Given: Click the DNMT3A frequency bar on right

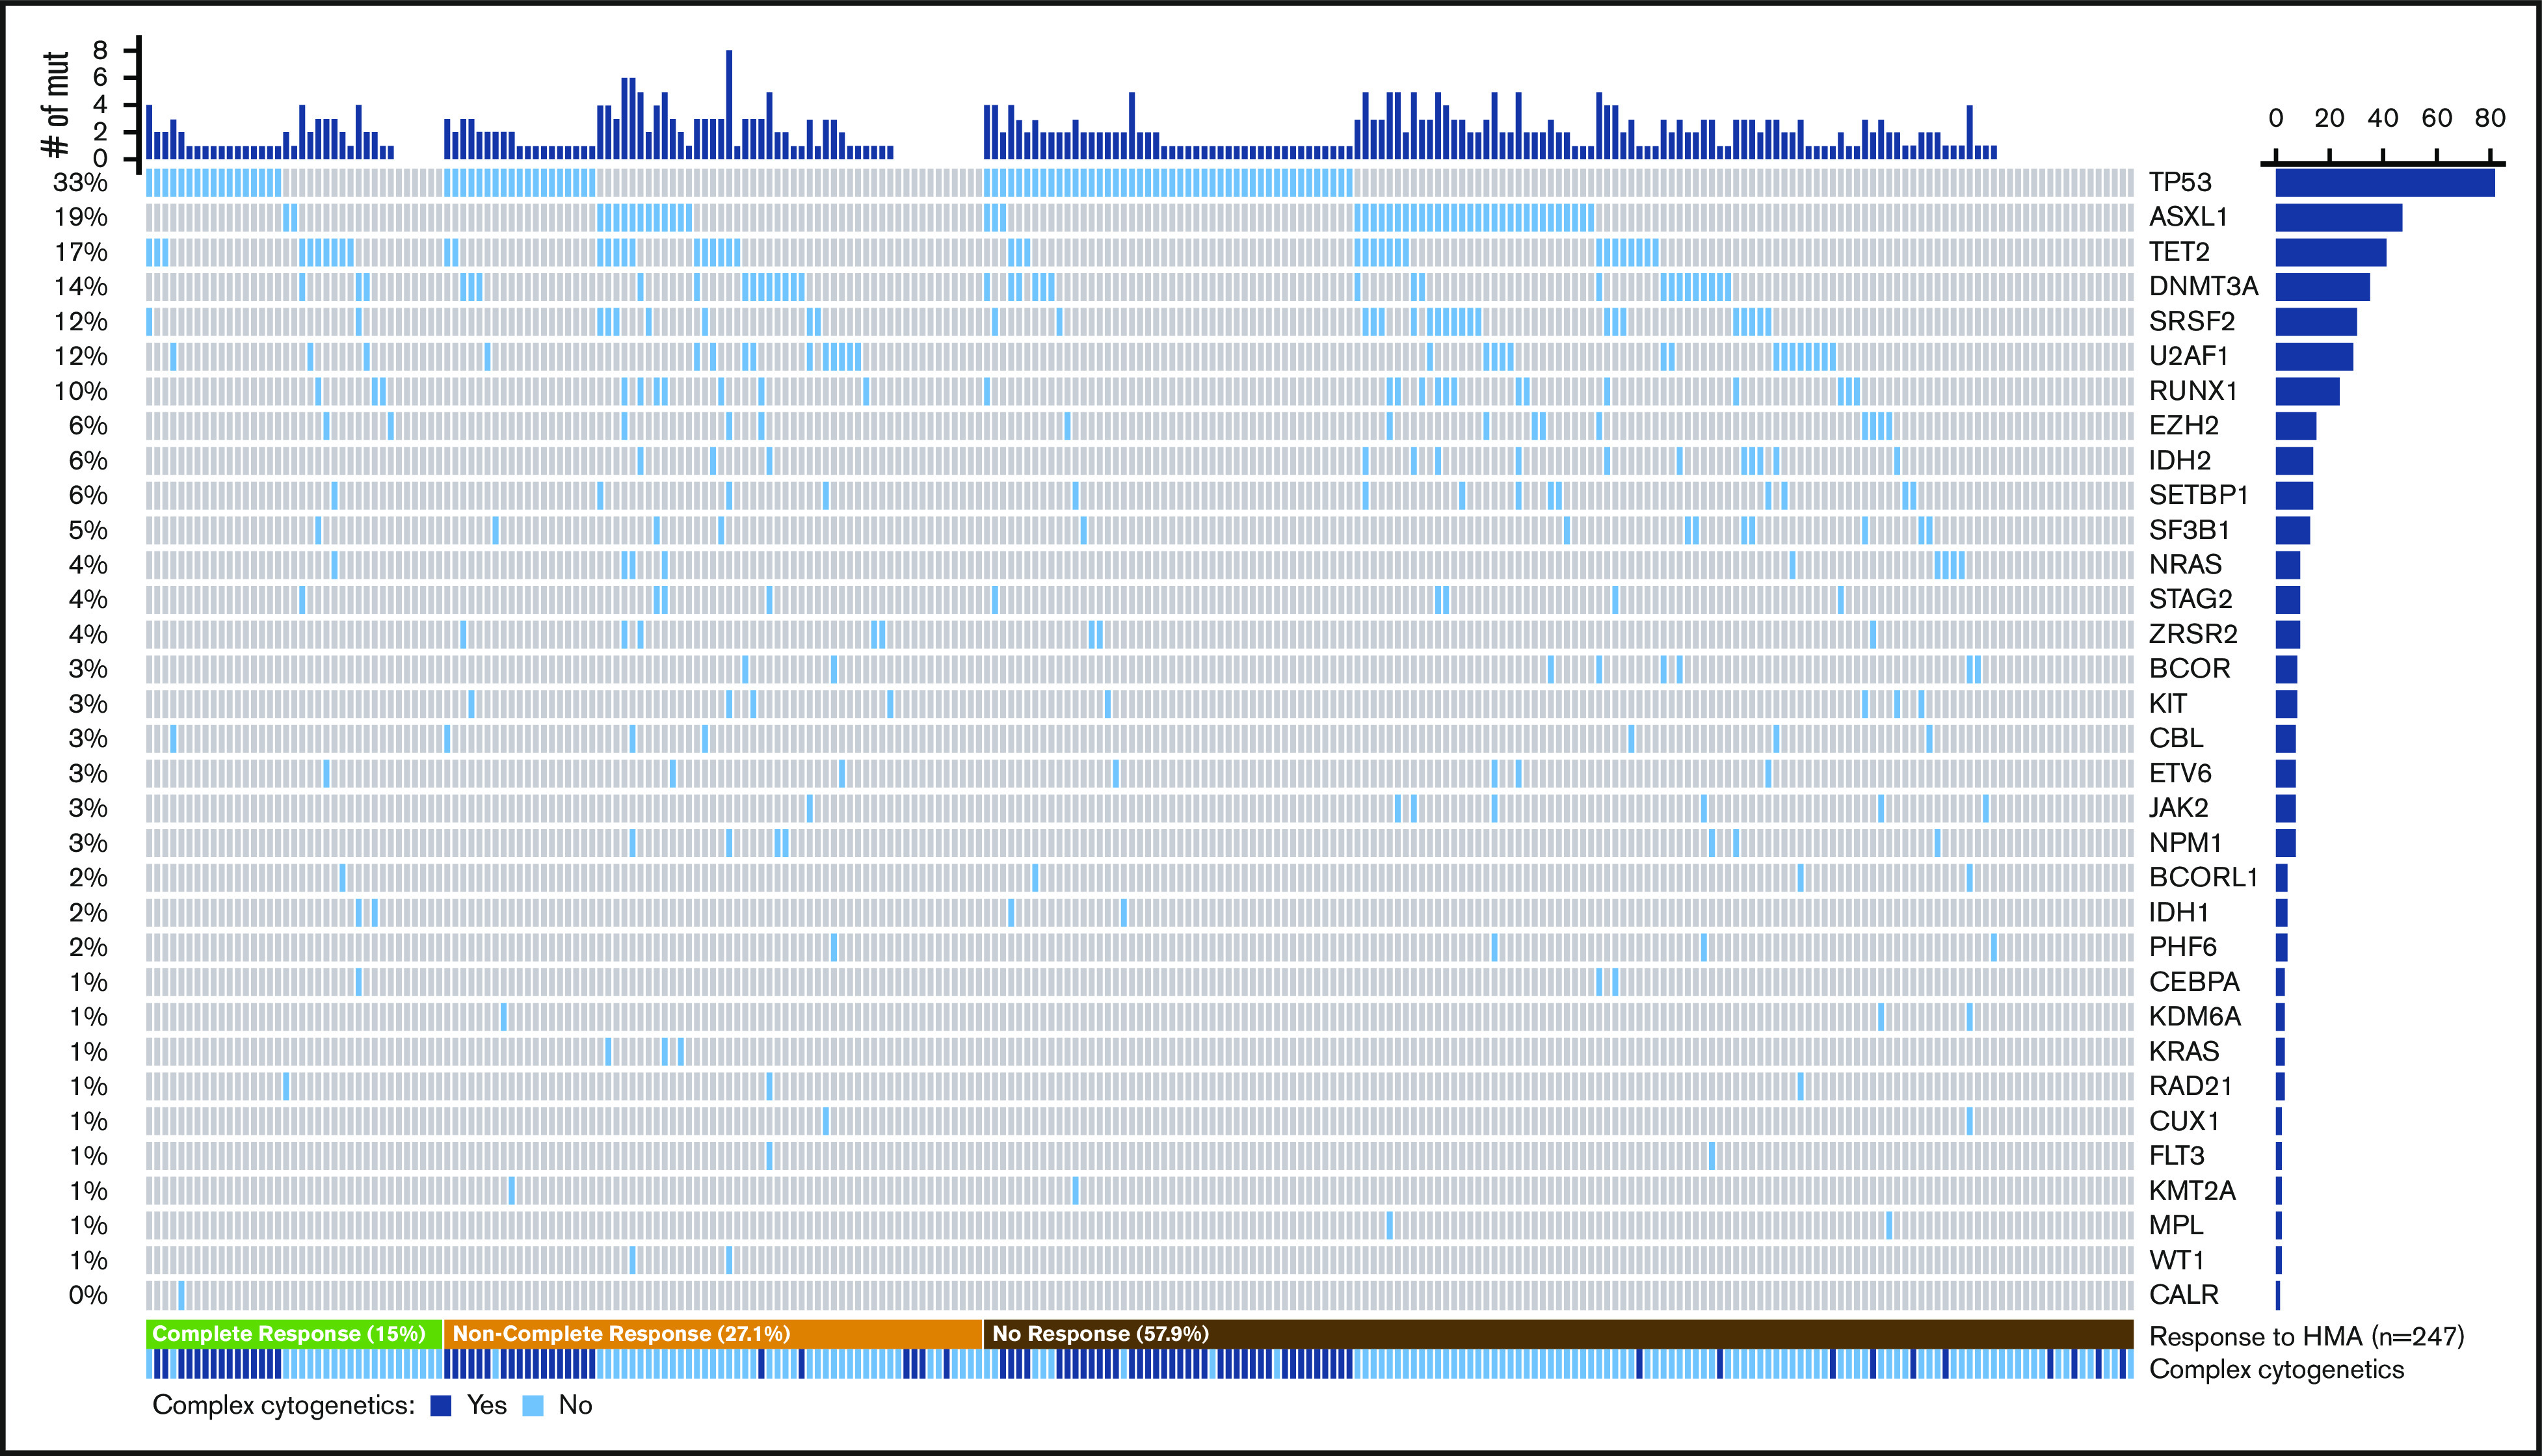Looking at the screenshot, I should 2323,287.
